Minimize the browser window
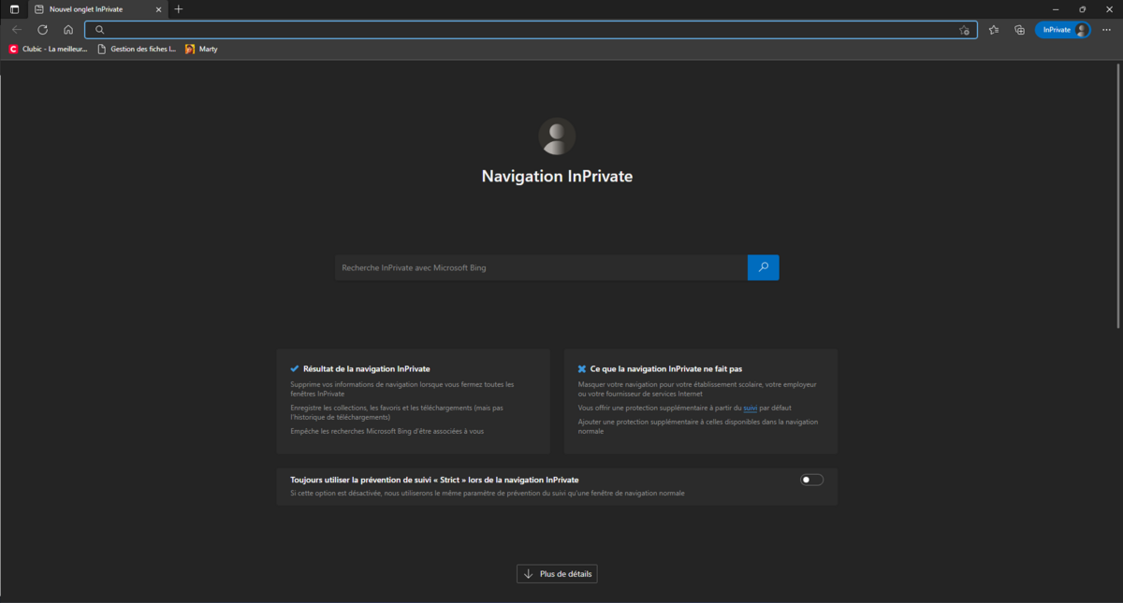The height and width of the screenshot is (603, 1123). pyautogui.click(x=1056, y=9)
